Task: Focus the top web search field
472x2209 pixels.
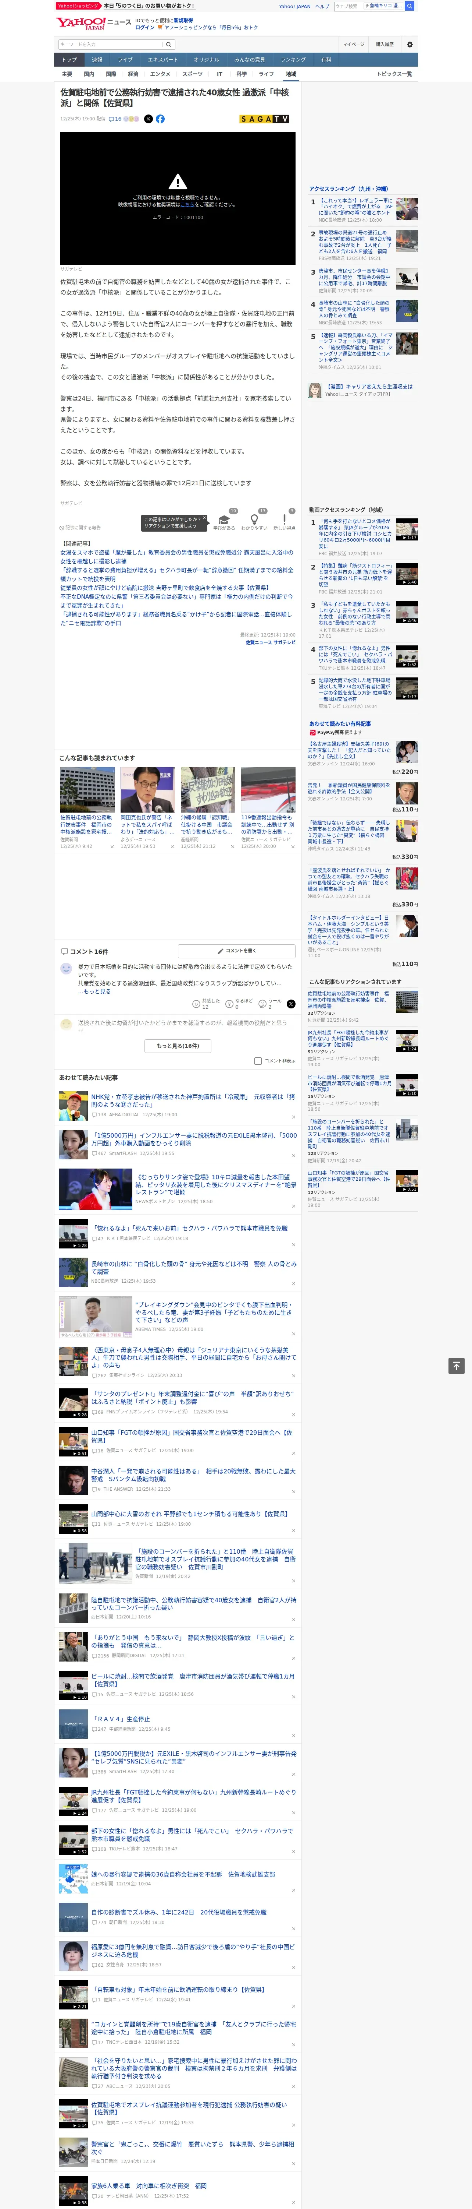Action: pos(348,6)
